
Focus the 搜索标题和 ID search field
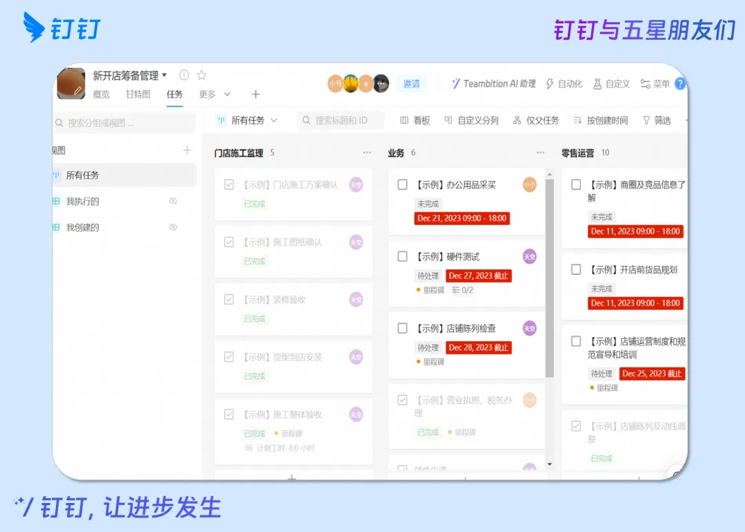[x=340, y=121]
